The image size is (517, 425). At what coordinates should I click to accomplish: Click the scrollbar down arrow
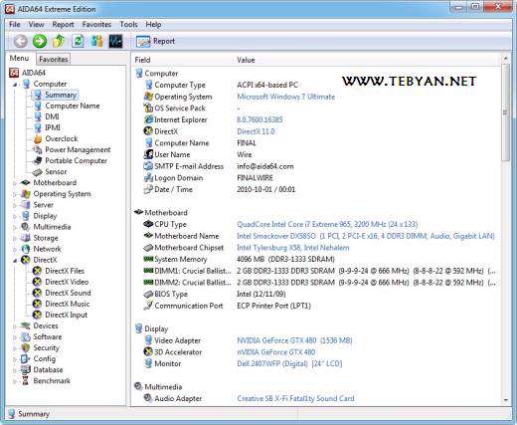[x=505, y=400]
